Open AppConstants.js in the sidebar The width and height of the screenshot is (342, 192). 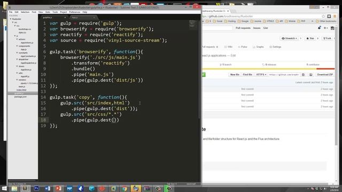[x=28, y=56]
